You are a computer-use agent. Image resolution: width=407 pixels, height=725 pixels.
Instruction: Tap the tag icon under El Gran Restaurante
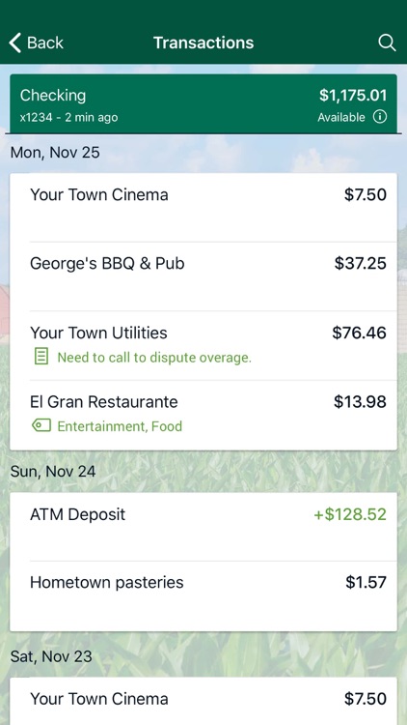41,425
